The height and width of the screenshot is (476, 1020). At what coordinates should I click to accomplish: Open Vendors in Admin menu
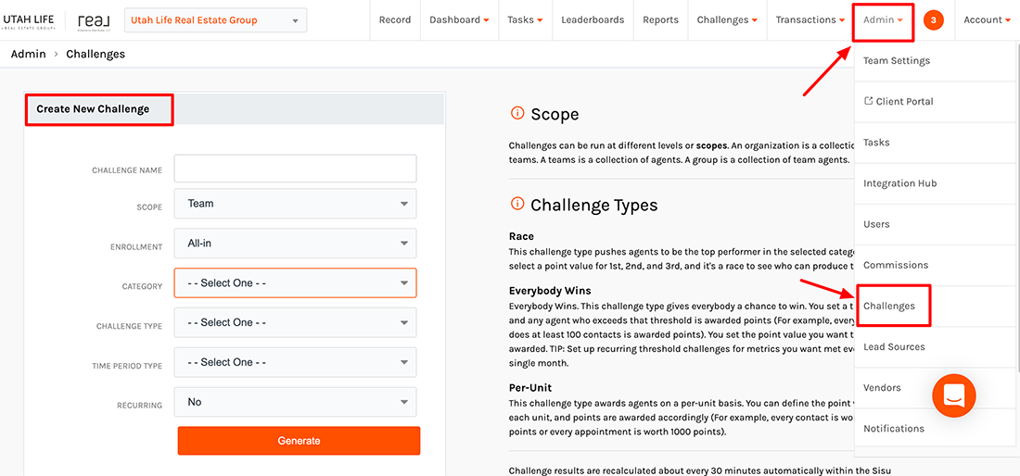pos(935,388)
